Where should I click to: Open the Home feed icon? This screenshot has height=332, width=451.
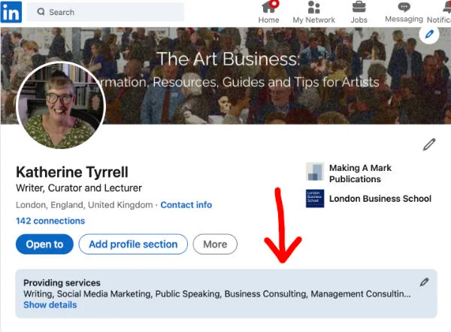[269, 8]
